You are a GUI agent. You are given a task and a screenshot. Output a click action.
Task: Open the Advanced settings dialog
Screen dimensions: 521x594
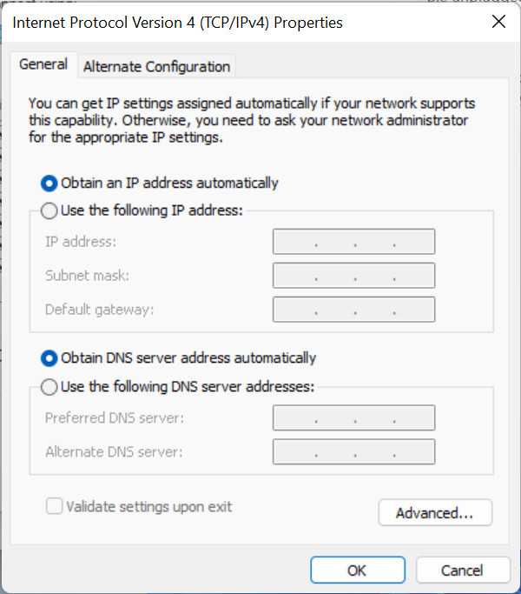(x=435, y=513)
